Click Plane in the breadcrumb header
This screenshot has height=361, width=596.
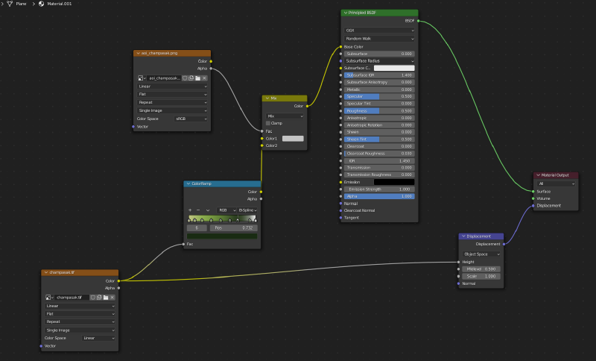pyautogui.click(x=21, y=4)
